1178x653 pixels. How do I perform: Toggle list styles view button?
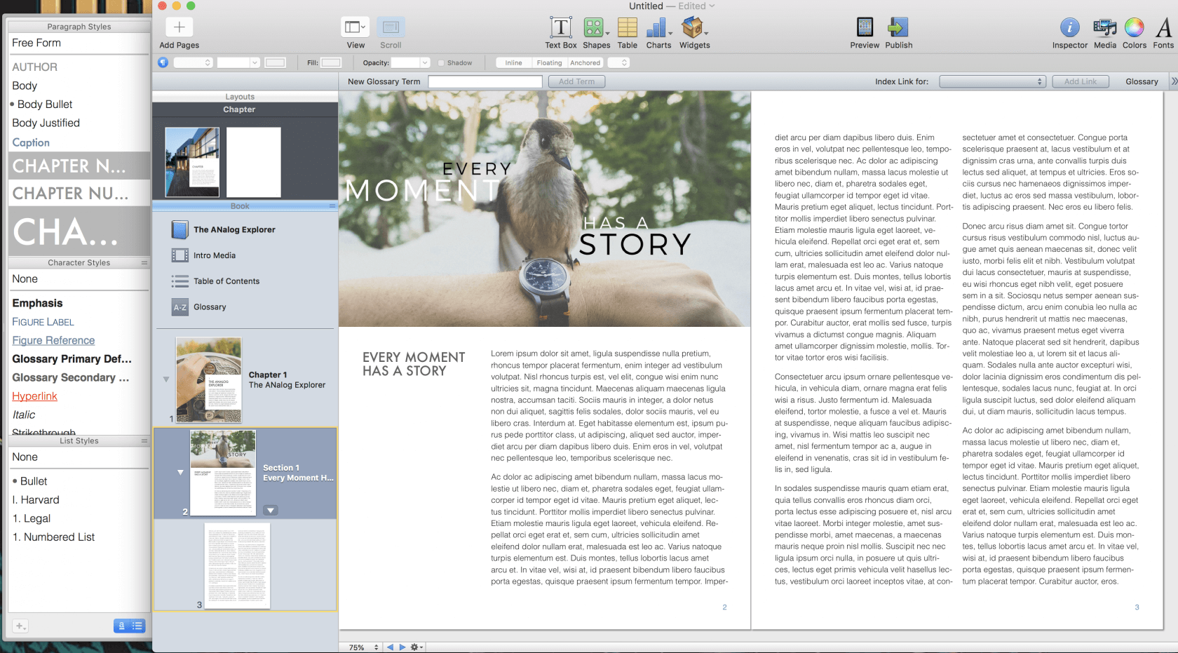137,626
